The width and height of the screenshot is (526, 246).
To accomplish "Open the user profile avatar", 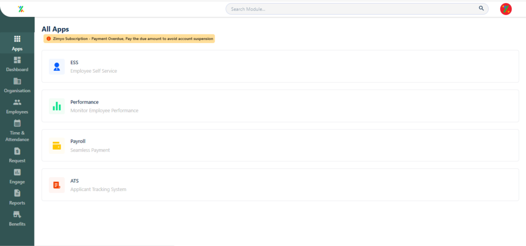I will pyautogui.click(x=505, y=9).
